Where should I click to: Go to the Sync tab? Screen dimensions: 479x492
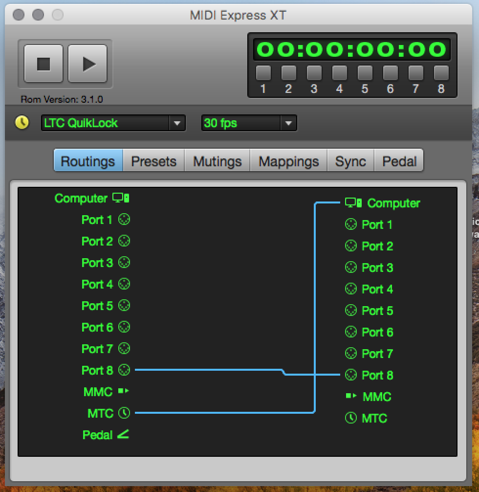[351, 160]
